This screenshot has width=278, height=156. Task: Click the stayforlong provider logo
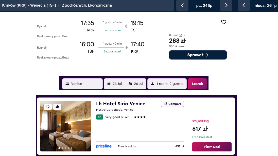[x=200, y=121]
